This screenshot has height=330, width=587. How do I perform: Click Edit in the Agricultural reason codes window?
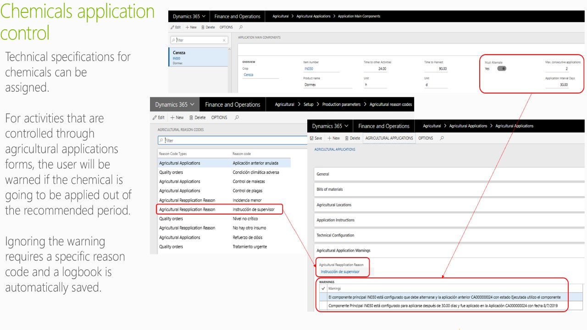click(x=158, y=118)
